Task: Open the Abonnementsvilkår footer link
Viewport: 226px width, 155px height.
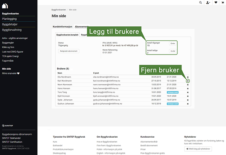Action: point(149,142)
